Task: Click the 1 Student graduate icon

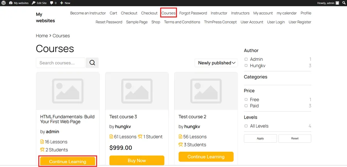Action: [x=140, y=137]
